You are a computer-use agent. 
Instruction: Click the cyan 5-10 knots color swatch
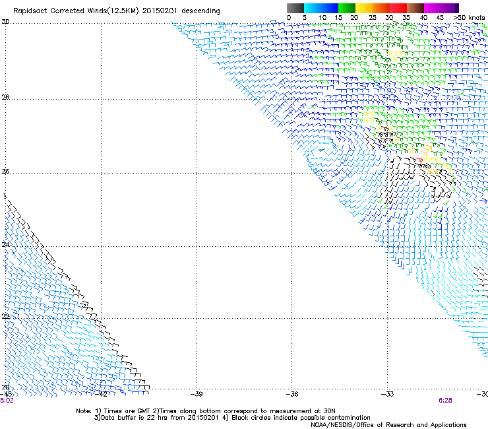[x=313, y=8]
